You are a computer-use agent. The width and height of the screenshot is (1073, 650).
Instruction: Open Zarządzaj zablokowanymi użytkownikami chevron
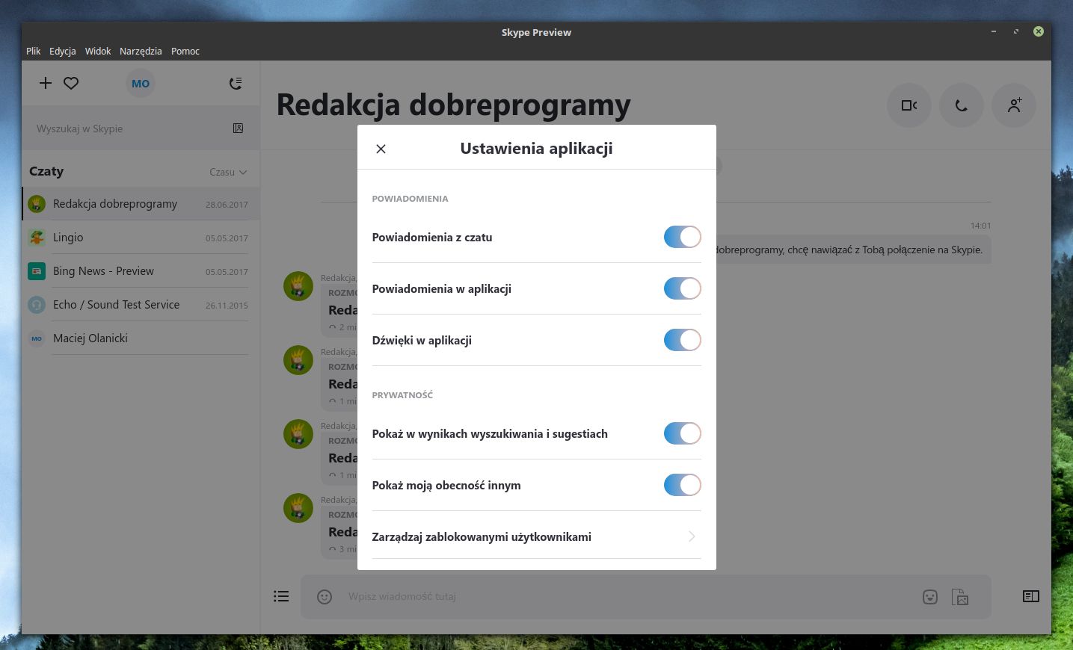pos(692,536)
